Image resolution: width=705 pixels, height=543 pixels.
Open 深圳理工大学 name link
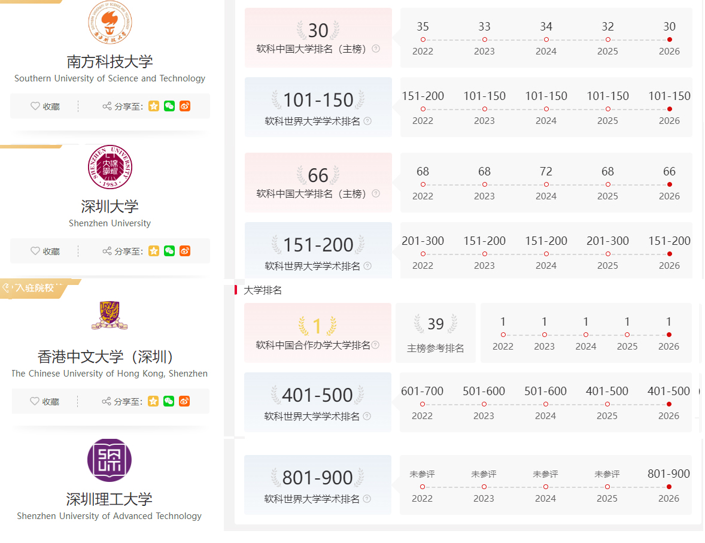110,499
